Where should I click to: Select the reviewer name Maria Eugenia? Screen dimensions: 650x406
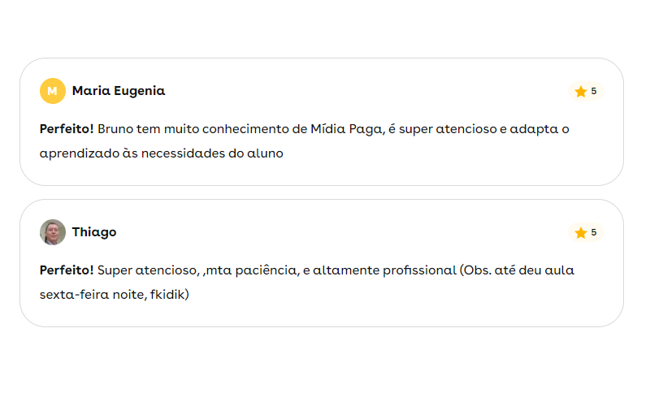click(119, 91)
